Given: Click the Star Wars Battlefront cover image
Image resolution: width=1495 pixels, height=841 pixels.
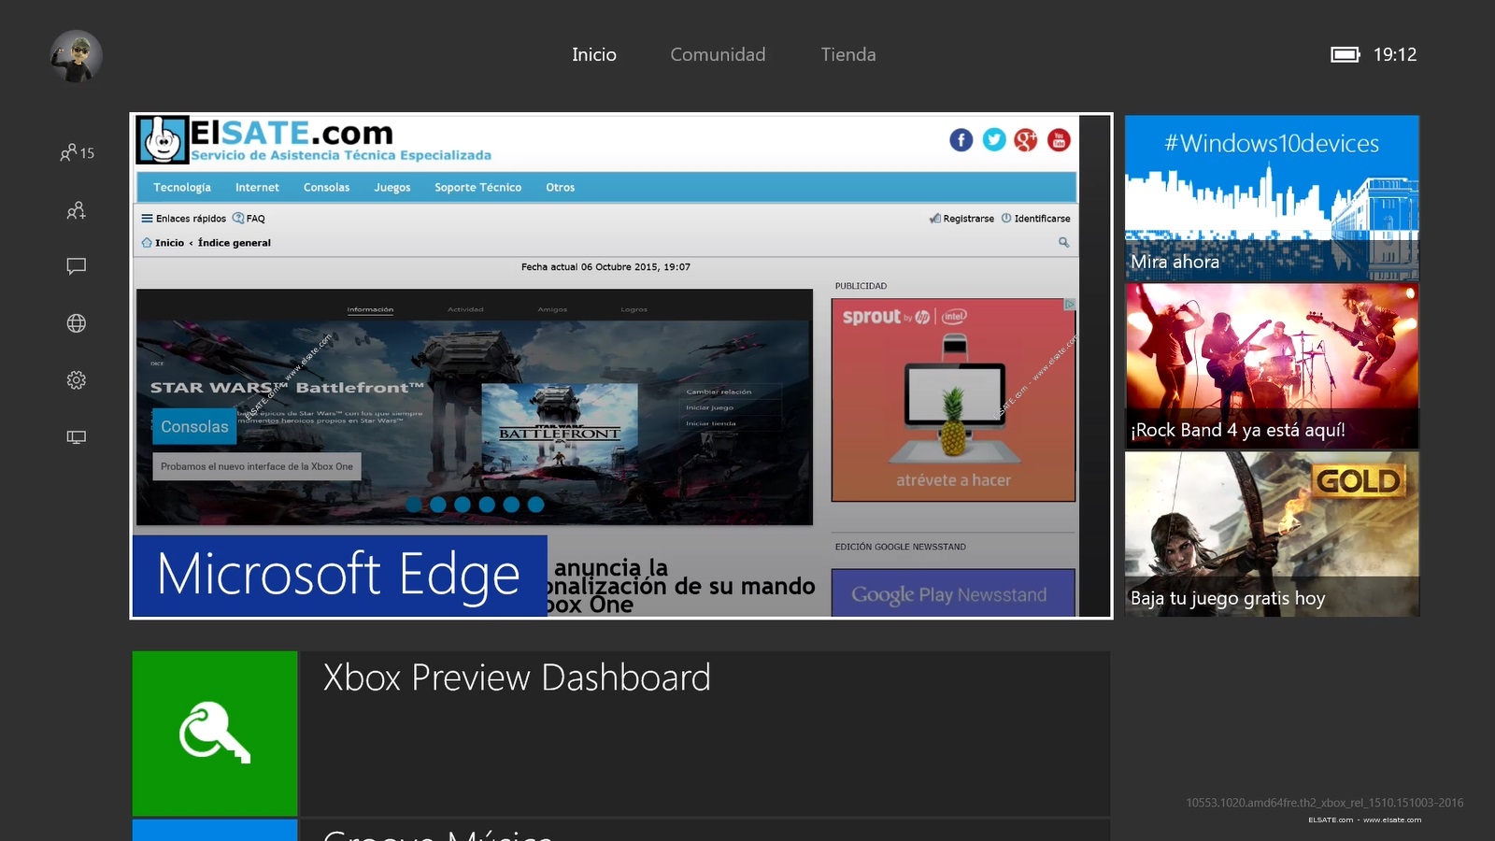Looking at the screenshot, I should coord(560,432).
